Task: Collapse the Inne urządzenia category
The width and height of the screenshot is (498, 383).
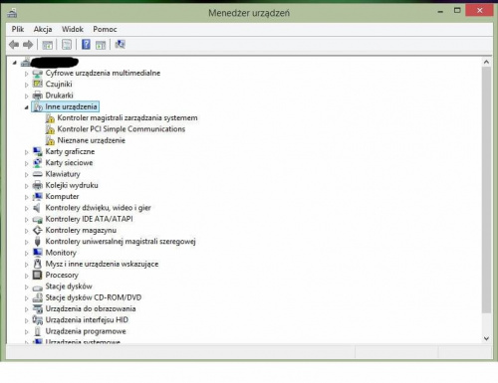Action: tap(26, 107)
